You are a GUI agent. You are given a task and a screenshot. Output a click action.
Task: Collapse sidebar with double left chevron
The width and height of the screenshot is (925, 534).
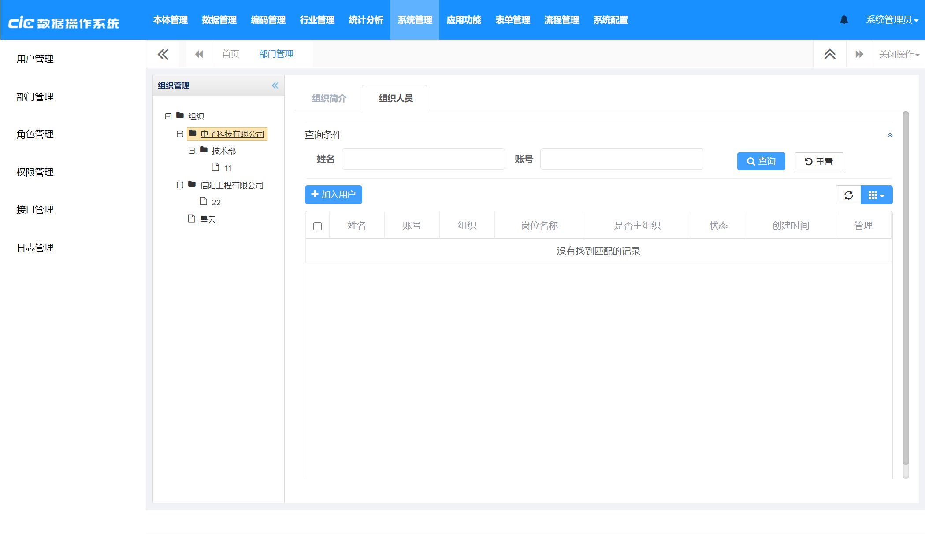[x=163, y=54]
